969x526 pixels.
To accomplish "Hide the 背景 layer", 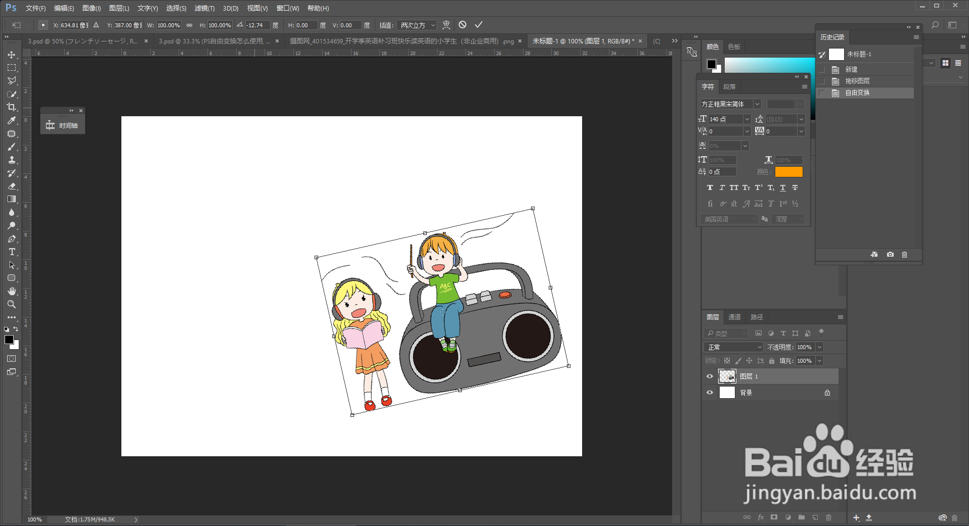I will tap(710, 393).
